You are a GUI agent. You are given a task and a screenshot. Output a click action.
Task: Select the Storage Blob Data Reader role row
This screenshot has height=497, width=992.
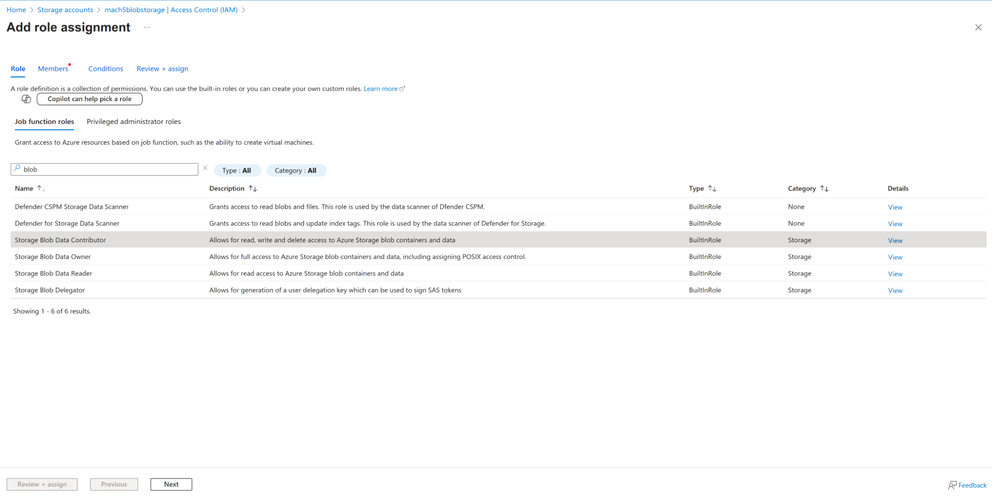tap(54, 273)
